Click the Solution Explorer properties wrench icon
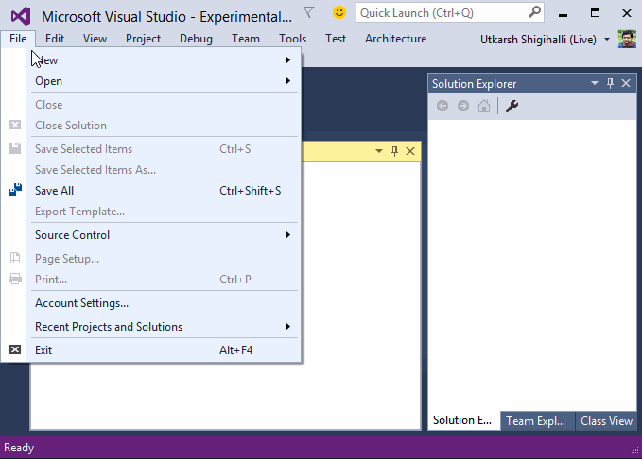The width and height of the screenshot is (642, 459). point(512,106)
